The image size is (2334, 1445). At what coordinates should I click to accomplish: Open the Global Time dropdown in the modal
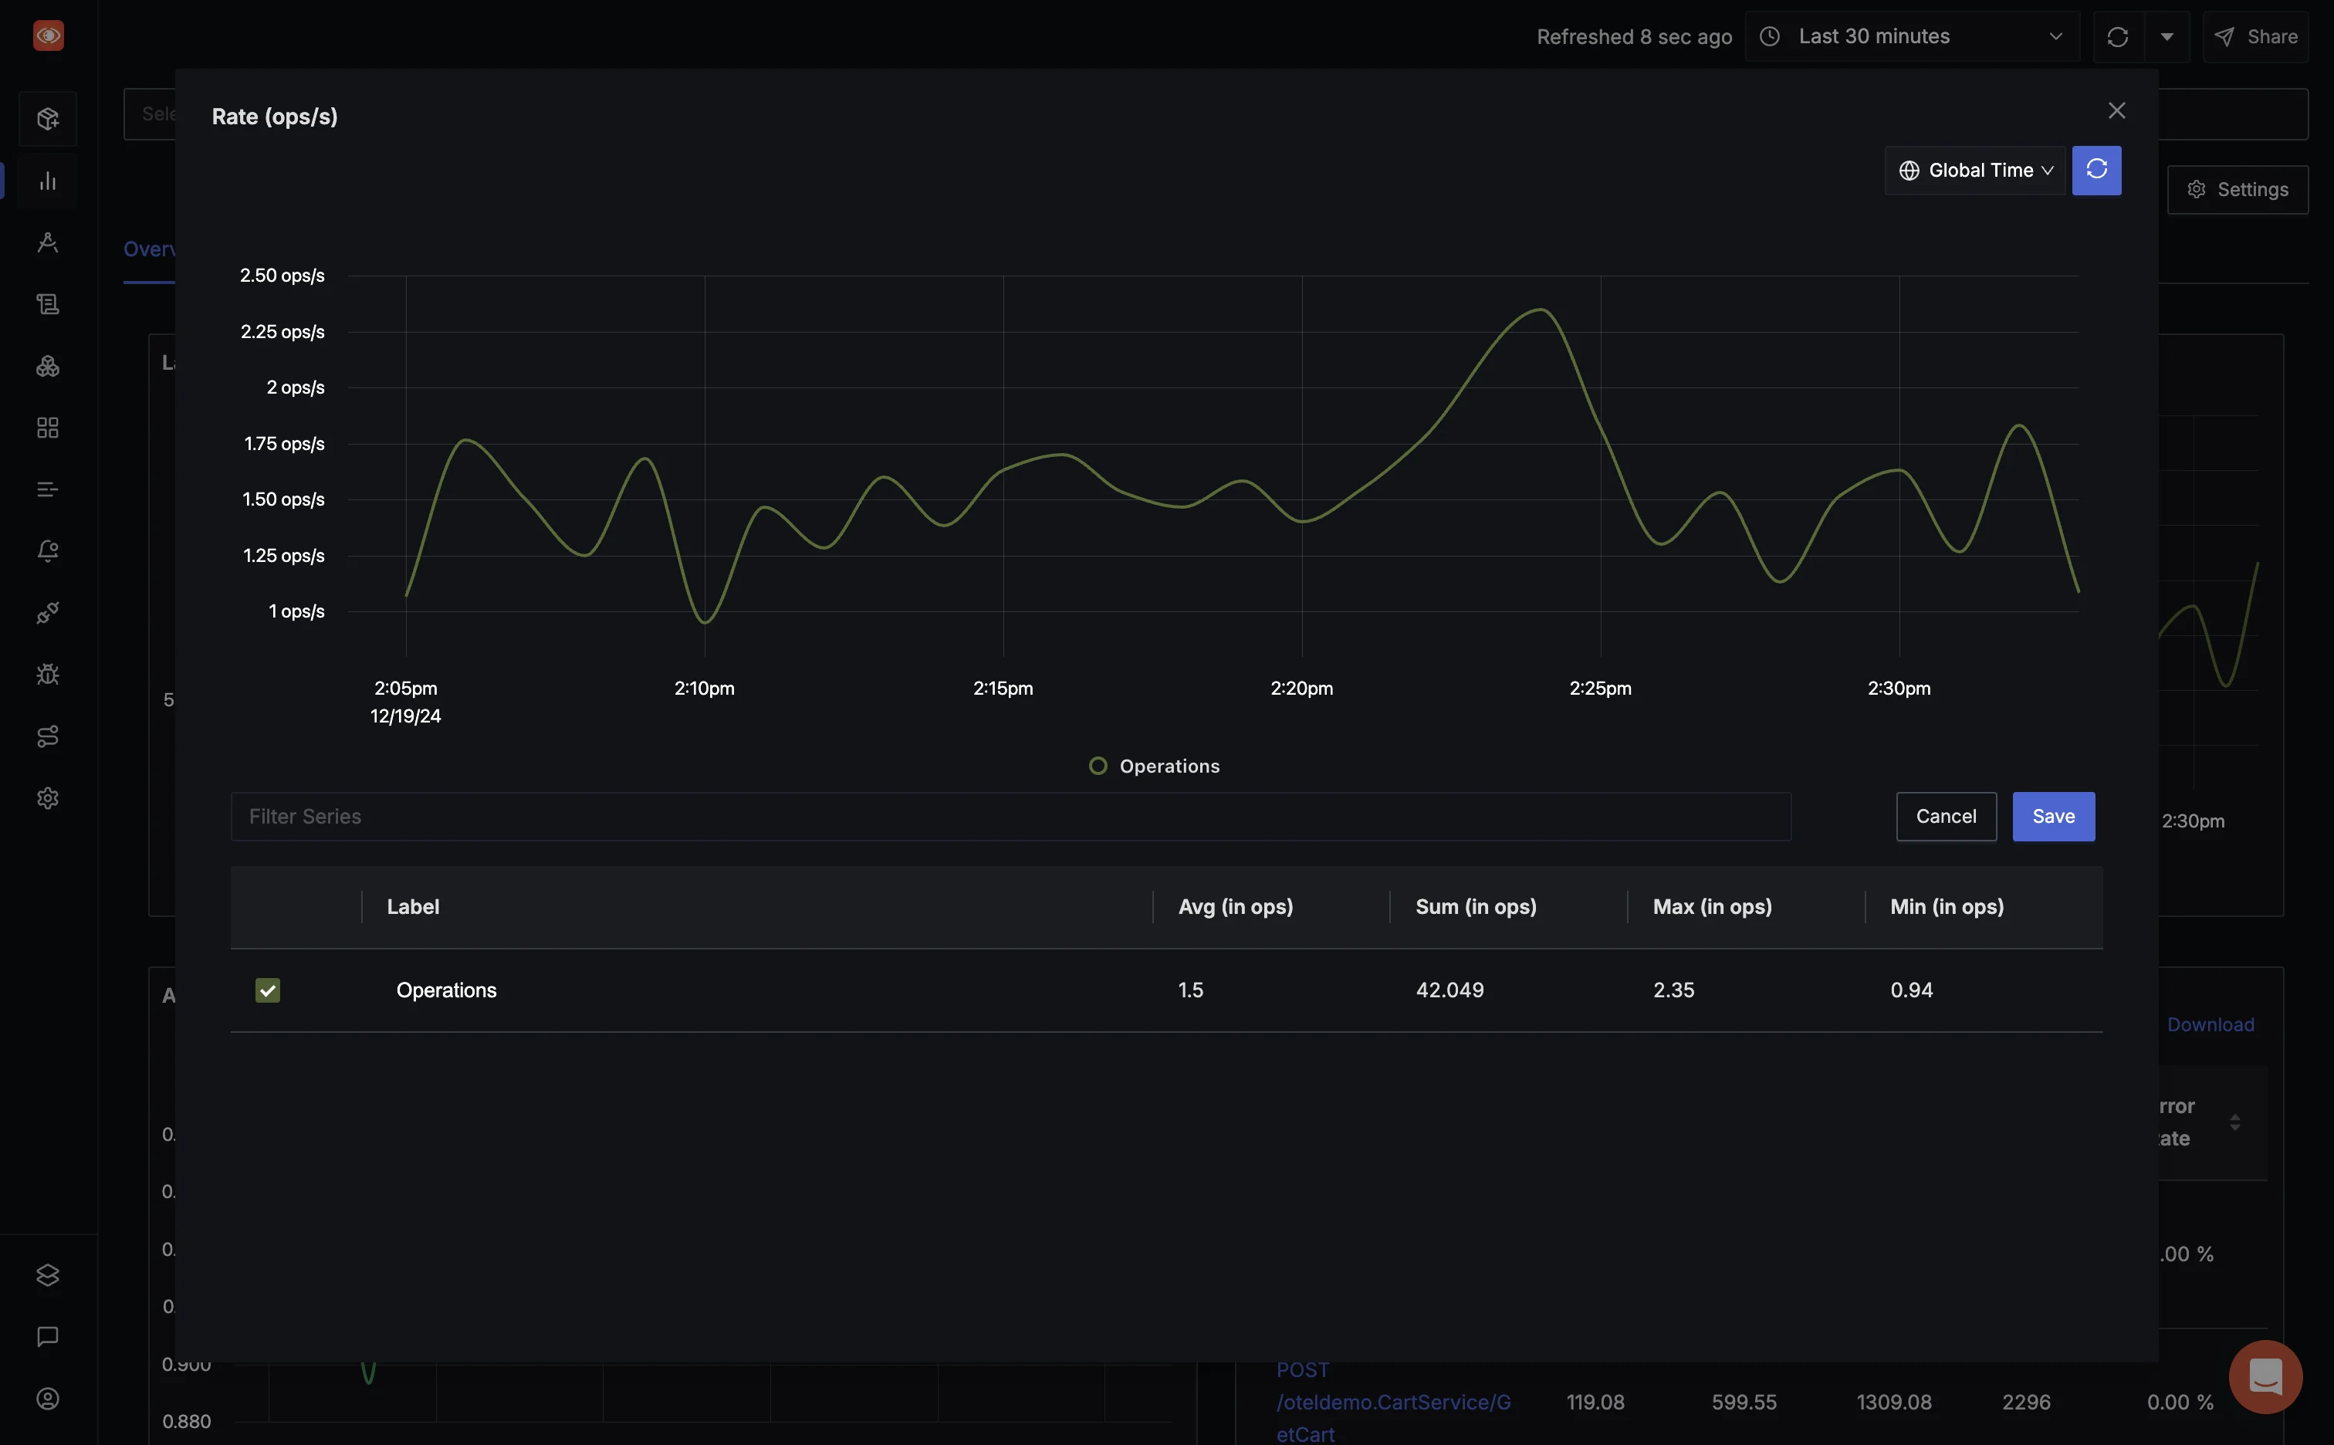click(1975, 170)
